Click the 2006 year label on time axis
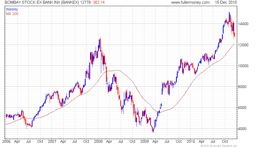This screenshot has height=148, width=259. point(6,142)
